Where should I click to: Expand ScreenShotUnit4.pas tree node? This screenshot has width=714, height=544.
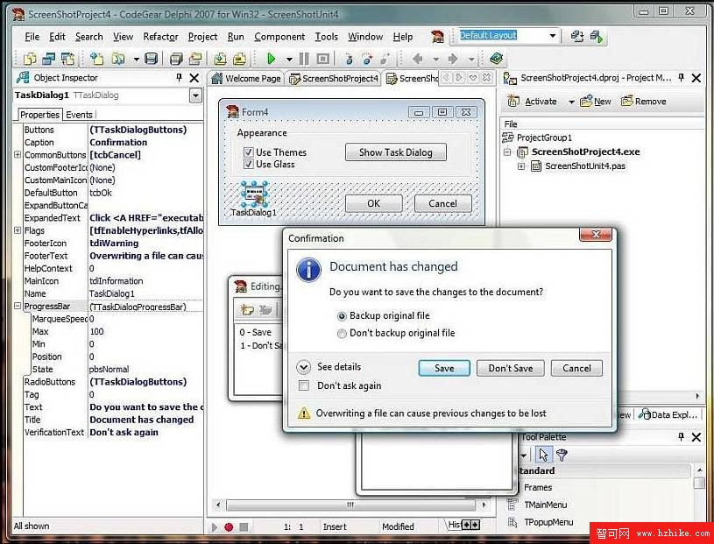[521, 166]
